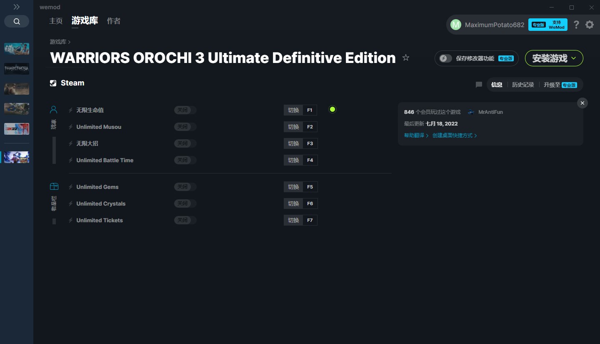Click the 安装游戏 button

[554, 58]
